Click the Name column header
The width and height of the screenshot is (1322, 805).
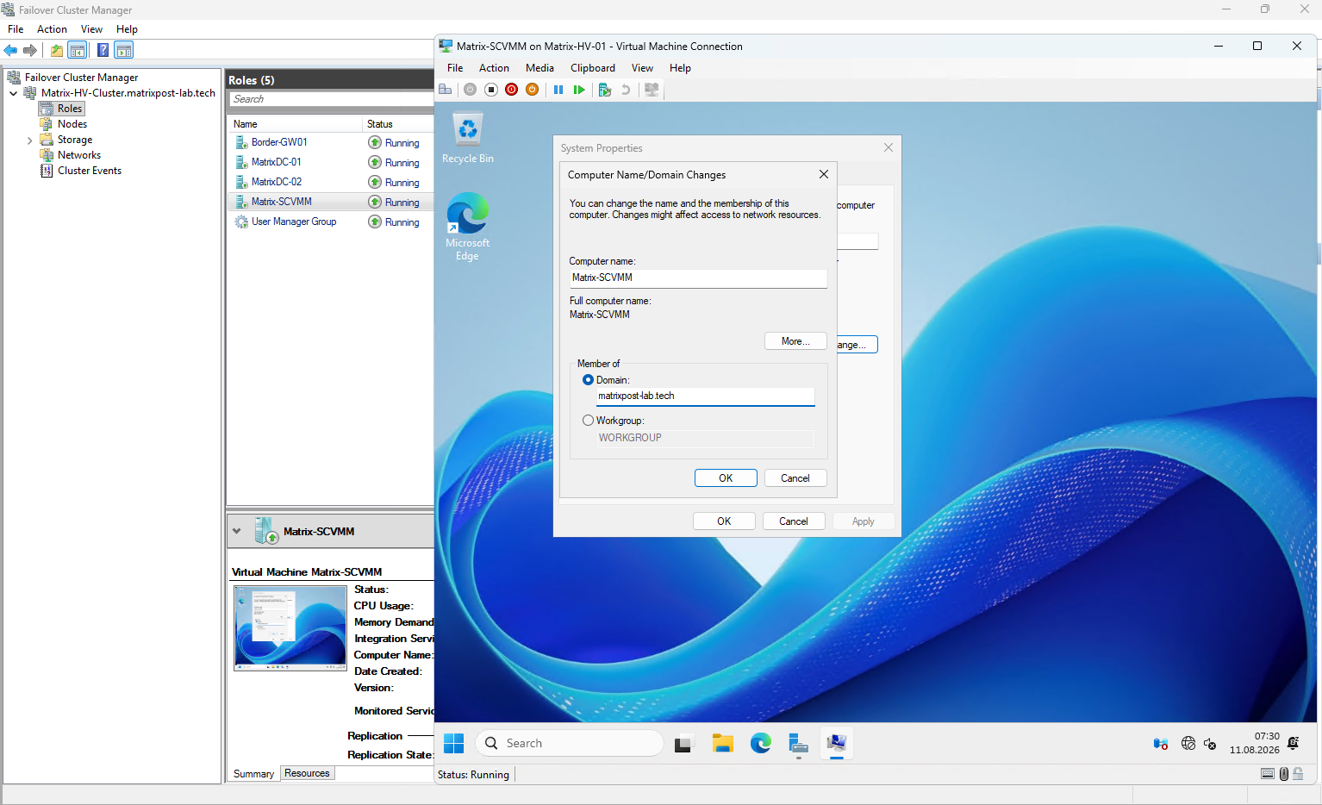296,124
